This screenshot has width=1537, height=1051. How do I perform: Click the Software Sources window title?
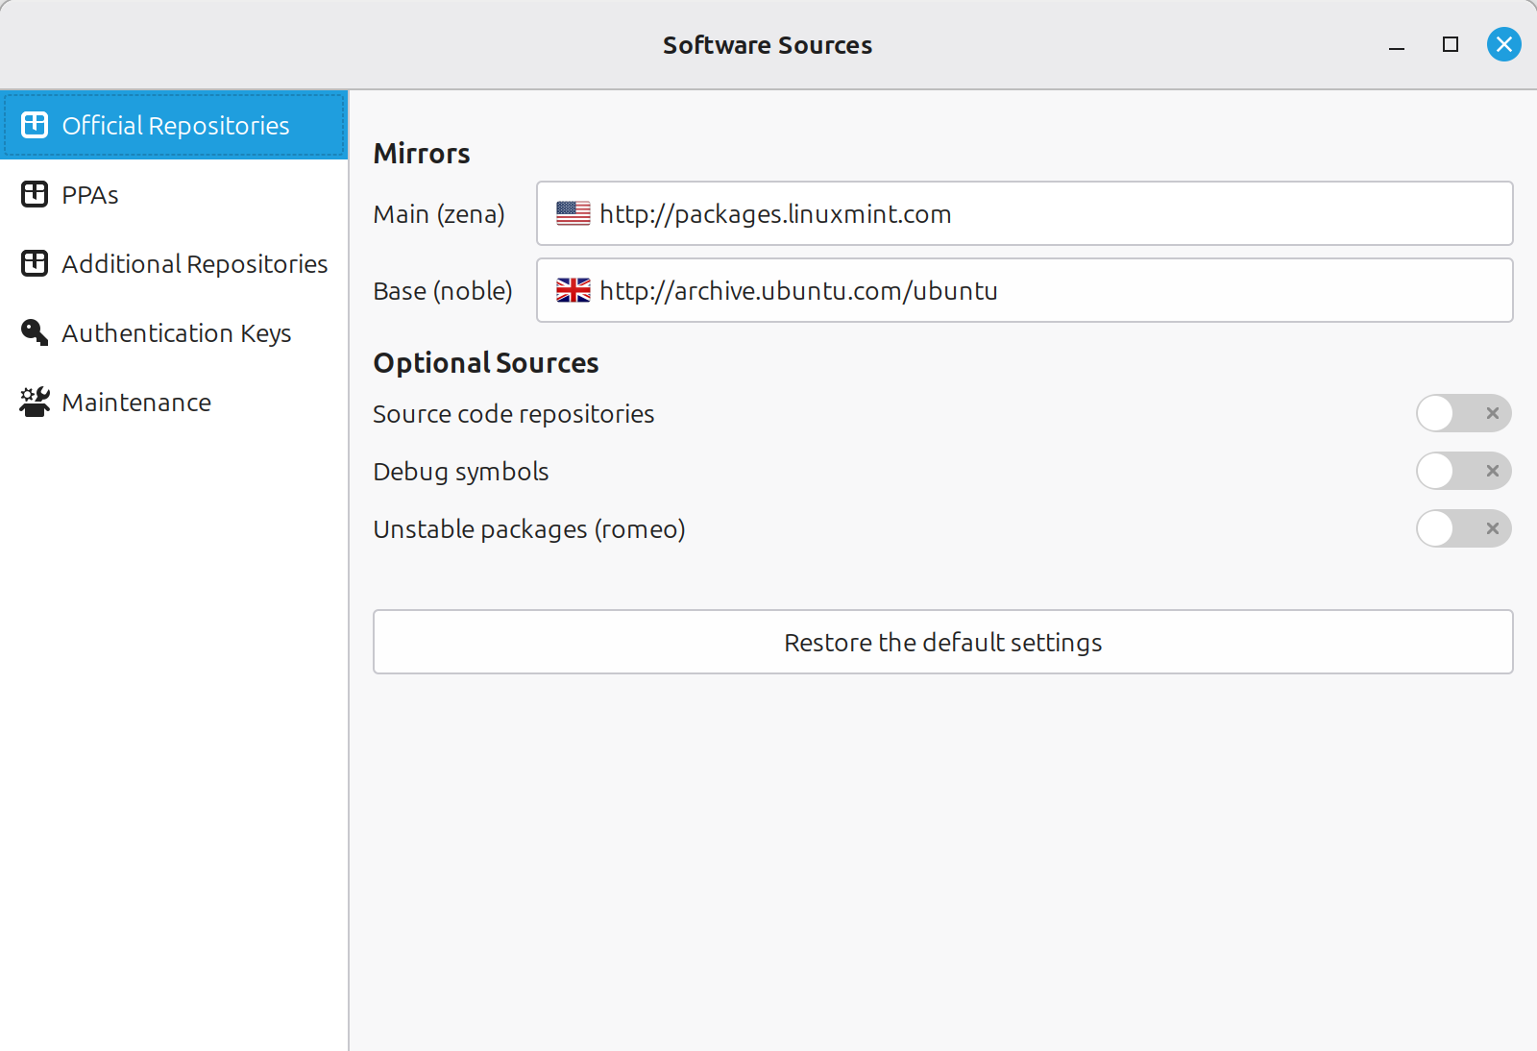tap(768, 45)
